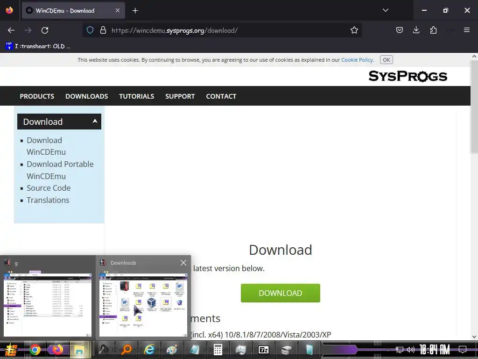
Task: Open Source Code sidebar link
Action: pyautogui.click(x=49, y=188)
